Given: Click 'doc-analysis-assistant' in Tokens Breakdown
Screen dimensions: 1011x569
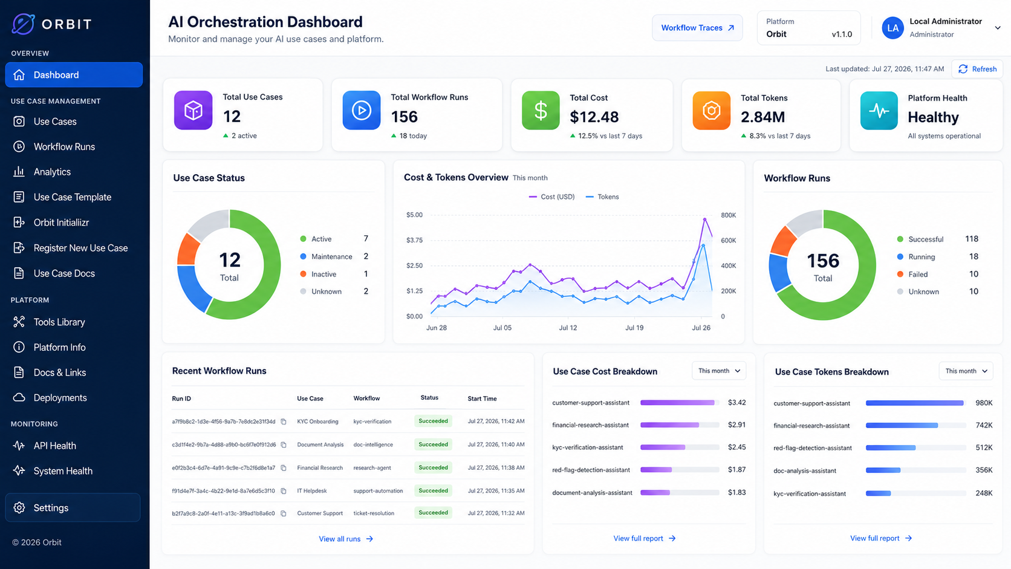Looking at the screenshot, I should click(805, 470).
